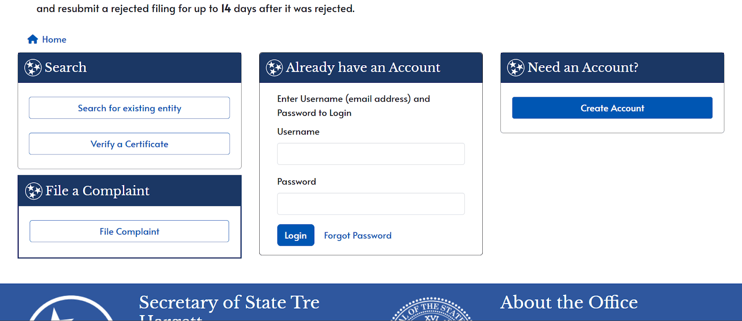Click the state seal in the footer
742x321 pixels.
point(431,309)
